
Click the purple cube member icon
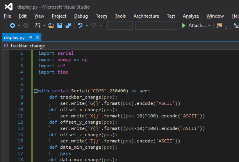pyautogui.click(x=6, y=45)
